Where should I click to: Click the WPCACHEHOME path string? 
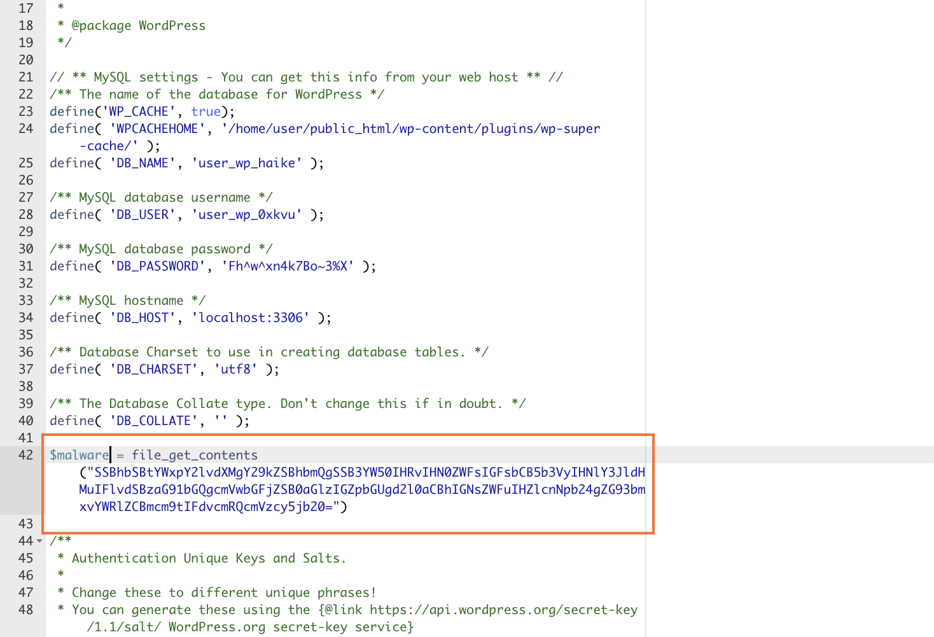point(410,129)
